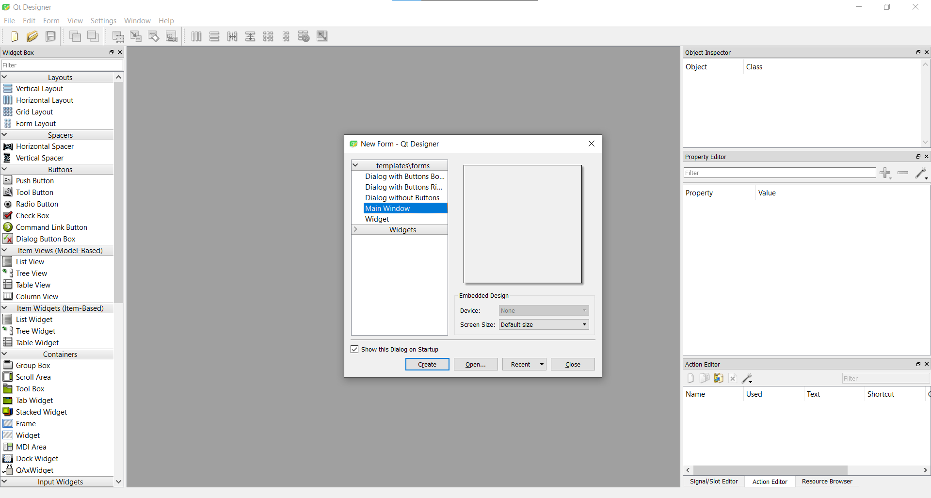Apply the Lay Out Vertically tool
The height and width of the screenshot is (498, 931).
(214, 36)
